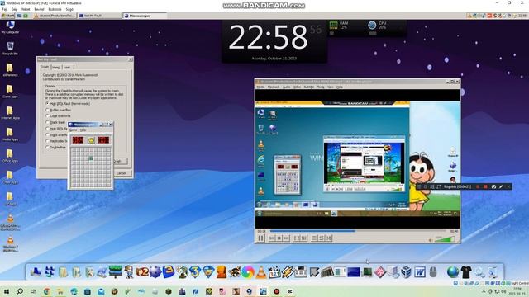
Task: Stop playback in VLC player
Action: point(279,238)
